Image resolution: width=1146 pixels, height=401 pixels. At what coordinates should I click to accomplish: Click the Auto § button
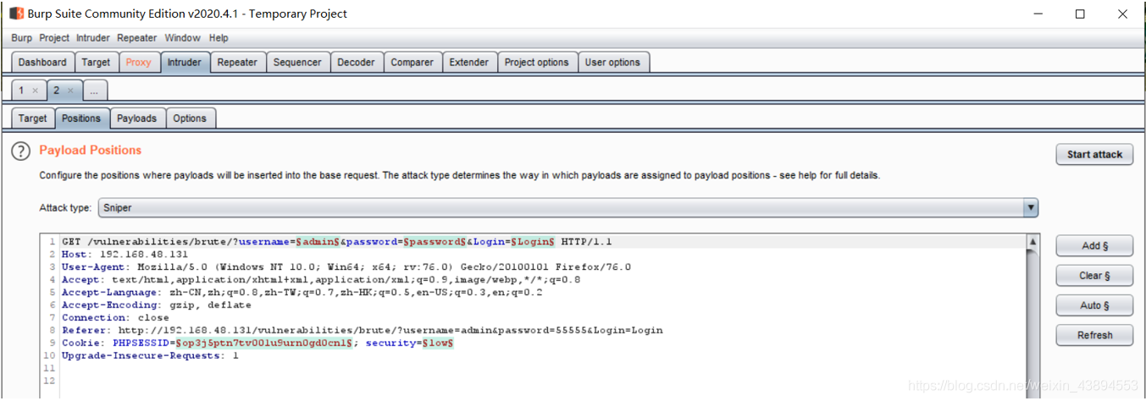pyautogui.click(x=1094, y=305)
